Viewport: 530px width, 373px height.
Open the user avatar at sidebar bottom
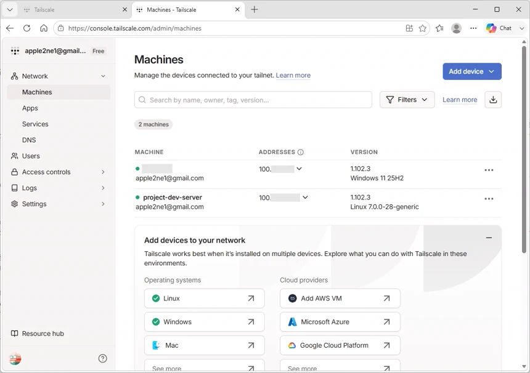15,358
